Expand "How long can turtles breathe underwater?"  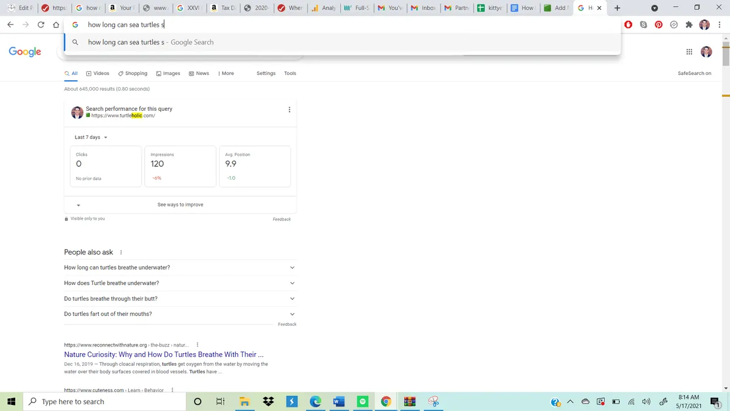click(x=180, y=268)
